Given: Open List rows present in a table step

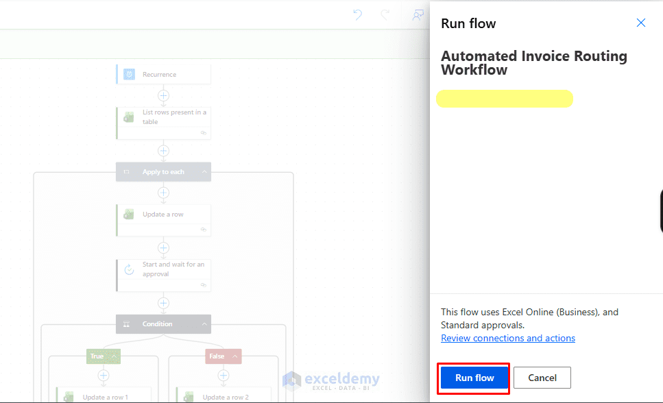Looking at the screenshot, I should pyautogui.click(x=164, y=123).
